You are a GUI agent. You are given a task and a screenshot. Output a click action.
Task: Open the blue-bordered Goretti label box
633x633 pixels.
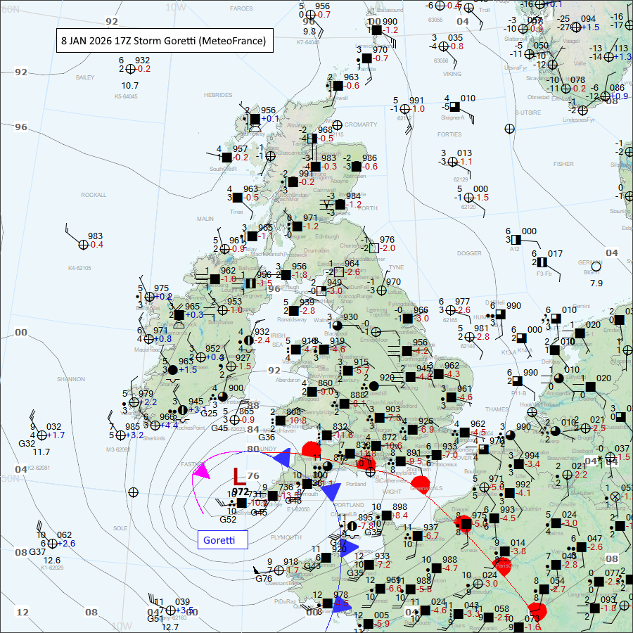[x=222, y=539]
